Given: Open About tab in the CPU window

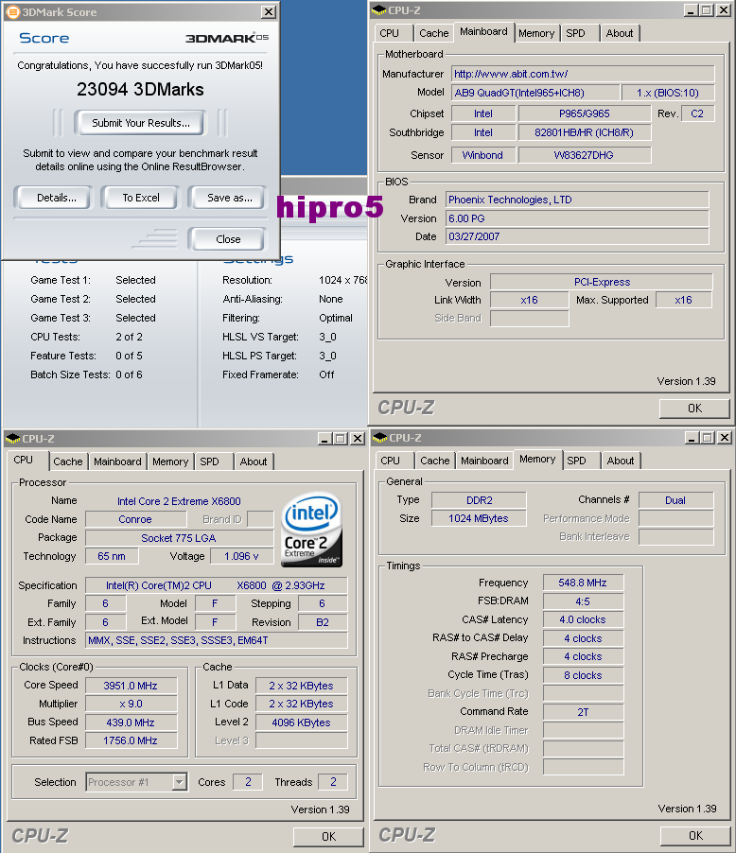Looking at the screenshot, I should coord(254,461).
